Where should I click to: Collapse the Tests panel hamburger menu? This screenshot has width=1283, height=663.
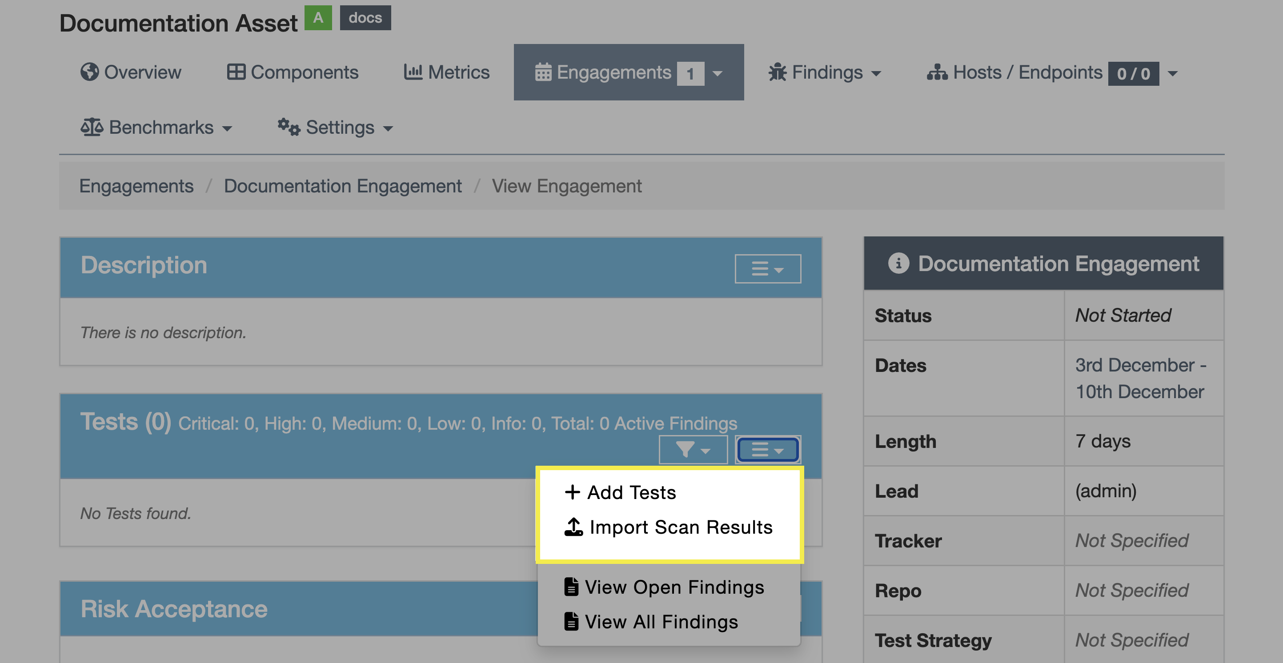click(767, 450)
